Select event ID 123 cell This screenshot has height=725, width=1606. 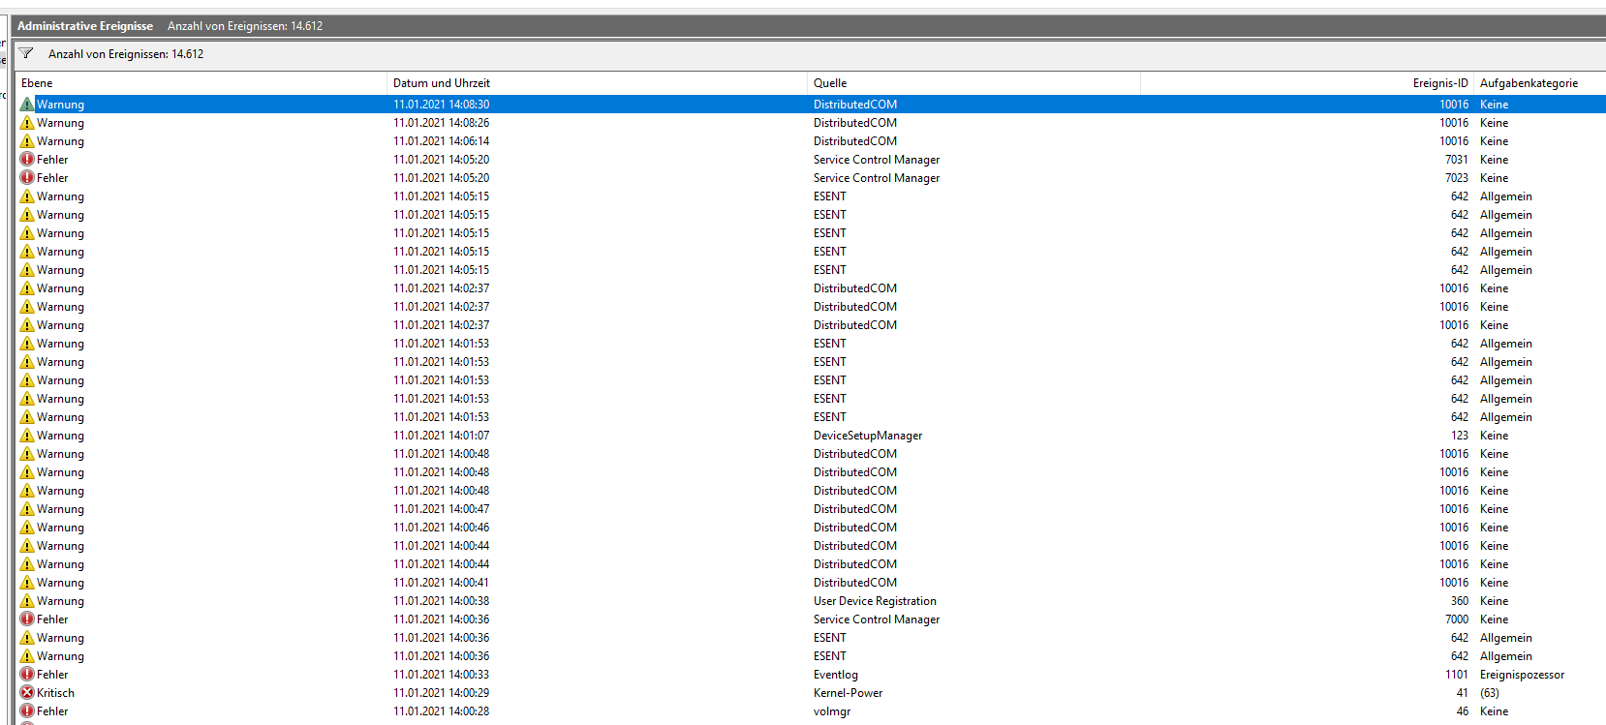pos(1459,435)
